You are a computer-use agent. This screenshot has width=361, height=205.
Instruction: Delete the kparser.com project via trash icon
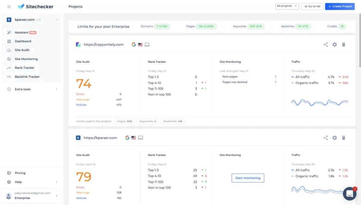coord(344,138)
